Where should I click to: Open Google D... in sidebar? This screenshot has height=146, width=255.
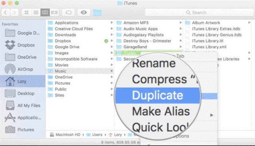point(23,33)
